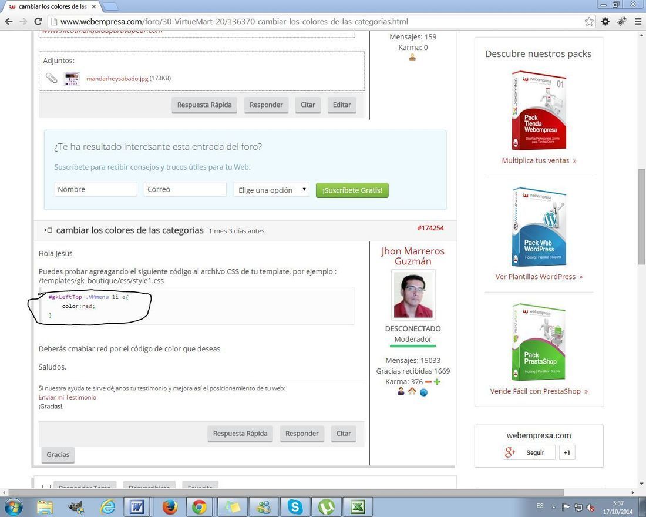646x517 pixels.
Task: Click the volume icon in system tray
Action: [590, 508]
